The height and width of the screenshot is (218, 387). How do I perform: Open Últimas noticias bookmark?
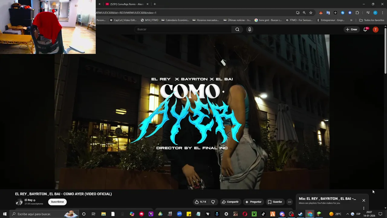coord(237,20)
